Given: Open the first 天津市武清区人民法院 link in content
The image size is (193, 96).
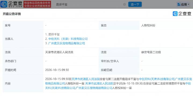Looking at the screenshot, I should pos(86,79).
